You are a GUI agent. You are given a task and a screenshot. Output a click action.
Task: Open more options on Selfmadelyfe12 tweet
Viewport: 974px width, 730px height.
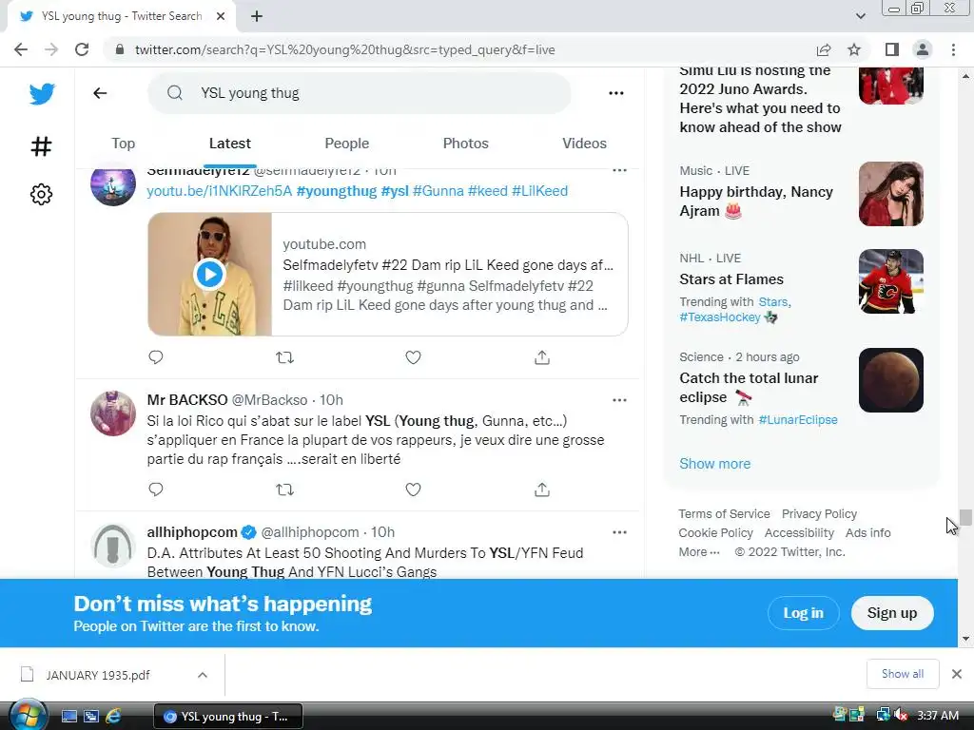click(x=619, y=170)
